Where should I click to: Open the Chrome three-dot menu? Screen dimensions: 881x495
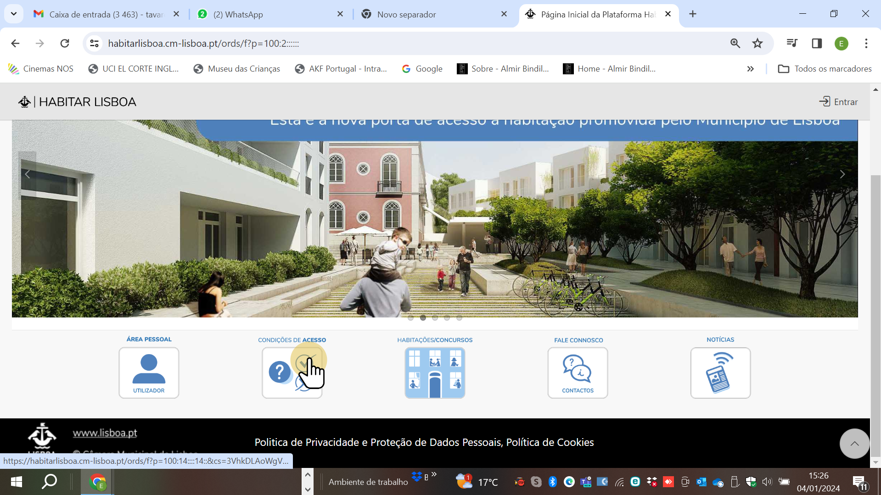pos(866,43)
